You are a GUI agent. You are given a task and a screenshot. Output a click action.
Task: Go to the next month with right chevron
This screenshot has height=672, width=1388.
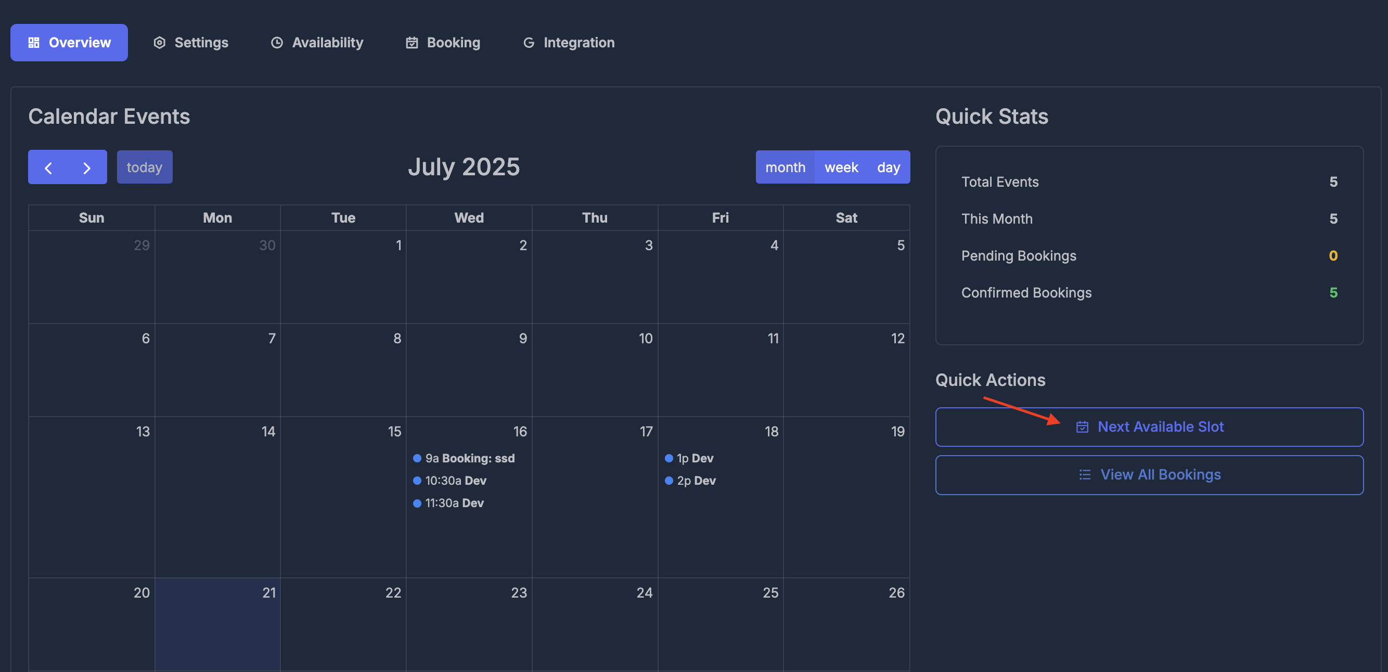pyautogui.click(x=87, y=167)
